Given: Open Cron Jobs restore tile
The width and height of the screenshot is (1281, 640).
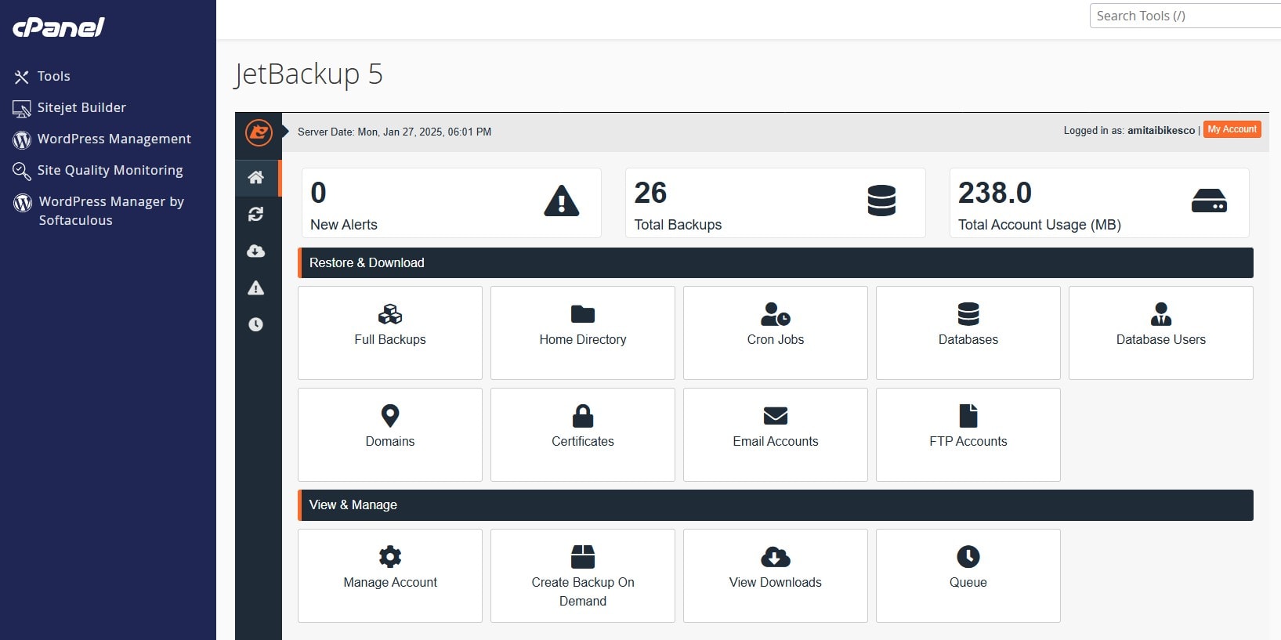Looking at the screenshot, I should click(x=776, y=333).
